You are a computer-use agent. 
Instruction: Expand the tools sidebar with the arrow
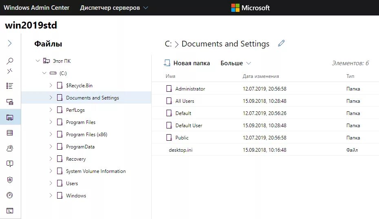10,43
